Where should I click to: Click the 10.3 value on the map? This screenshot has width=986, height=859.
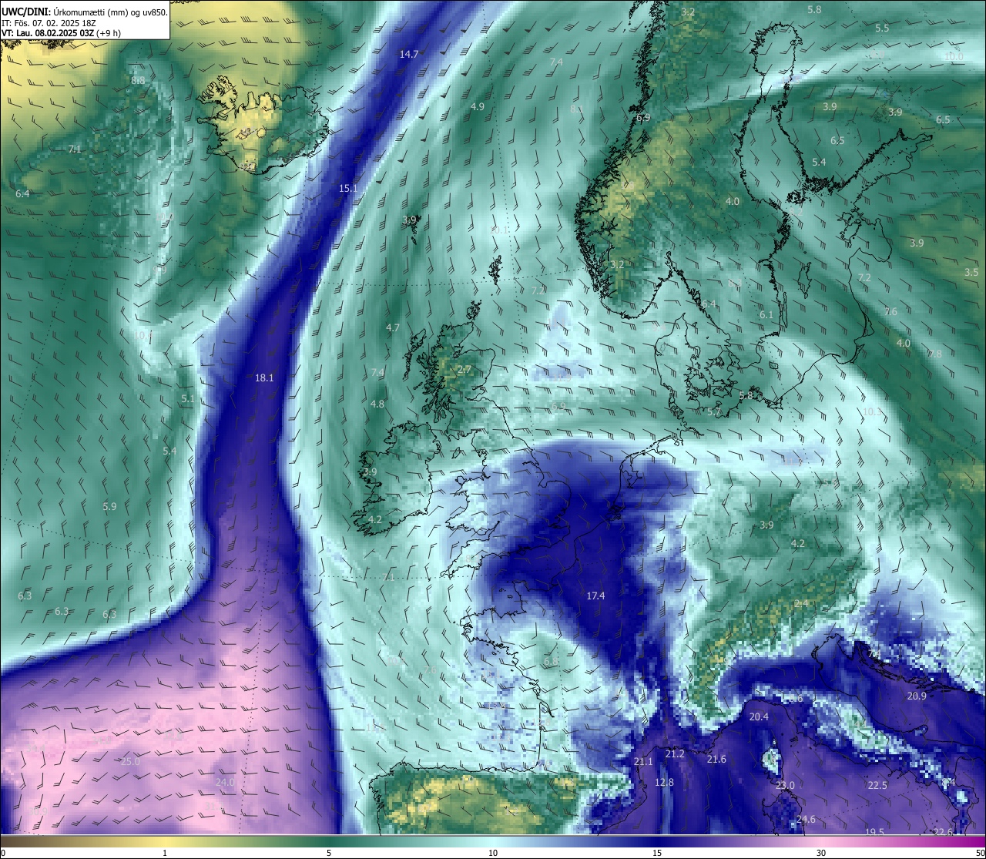pos(872,411)
